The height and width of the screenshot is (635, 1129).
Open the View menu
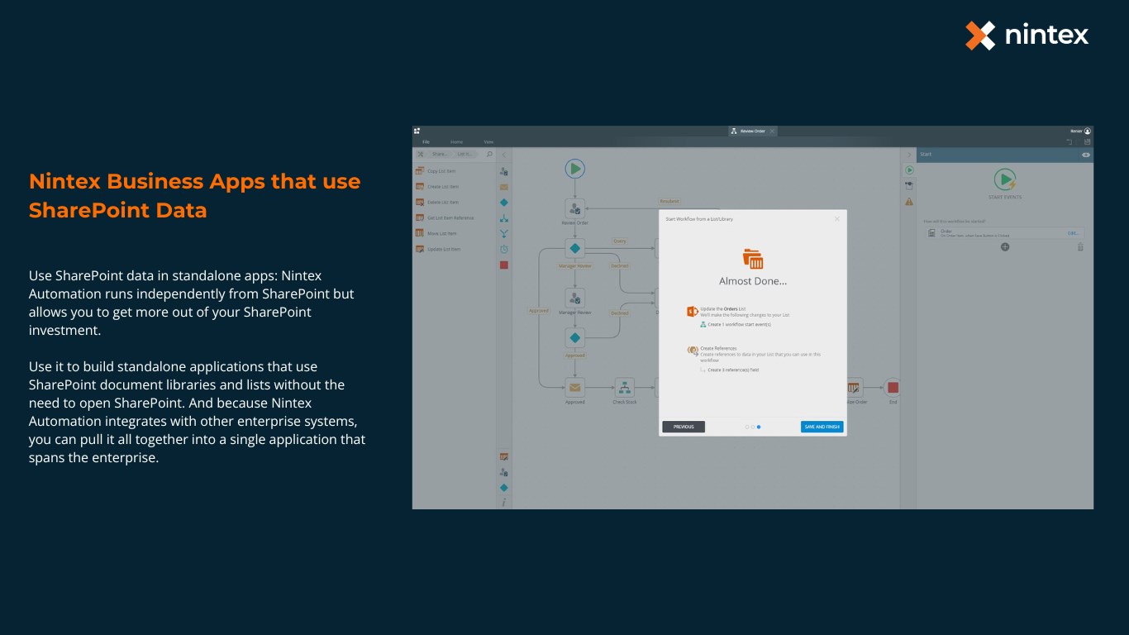tap(488, 142)
